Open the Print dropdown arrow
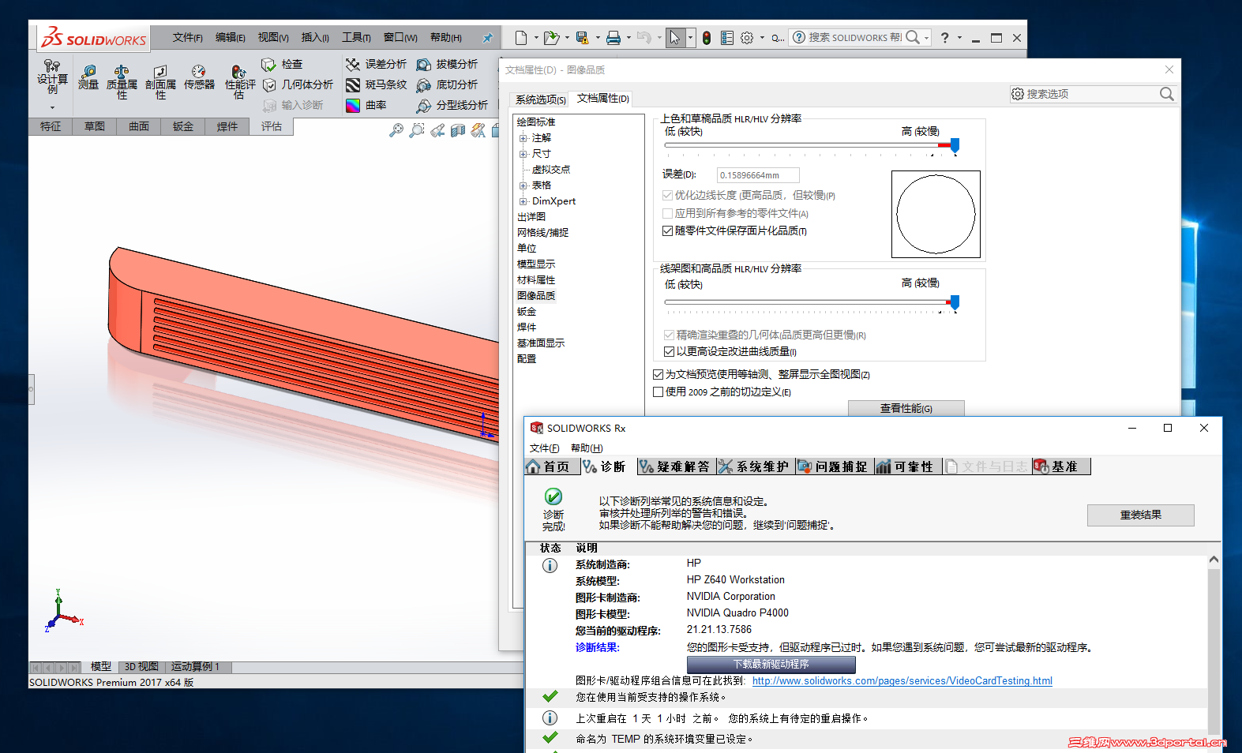The width and height of the screenshot is (1242, 753). (x=629, y=37)
